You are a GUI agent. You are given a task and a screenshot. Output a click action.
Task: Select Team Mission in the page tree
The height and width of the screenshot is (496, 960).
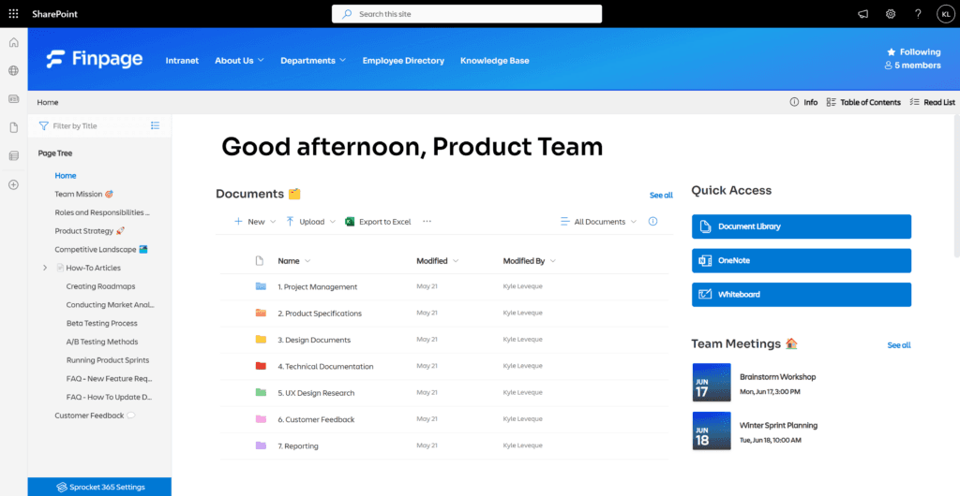84,194
